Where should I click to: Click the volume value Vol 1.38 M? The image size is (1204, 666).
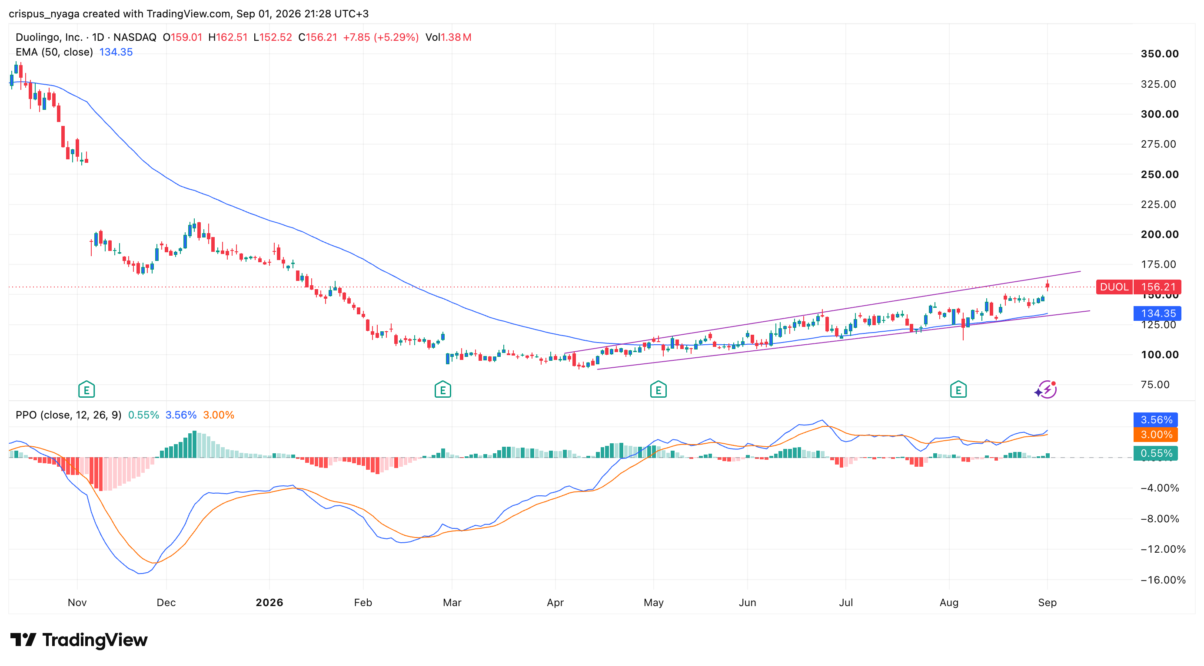448,37
